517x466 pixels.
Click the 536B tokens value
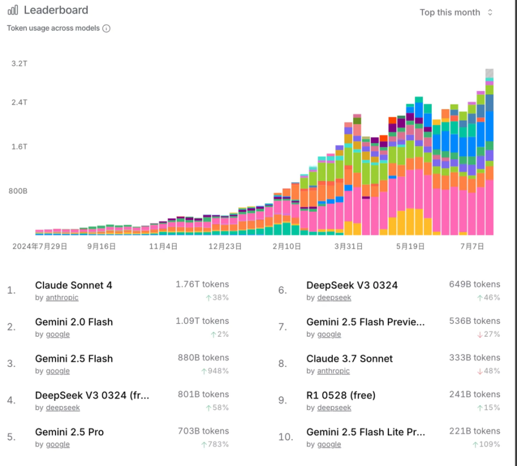point(474,321)
